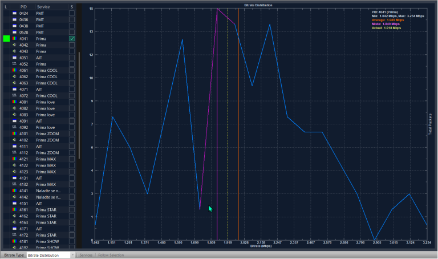Click the data icon for PID 0528 PMT

pyautogui.click(x=14, y=33)
